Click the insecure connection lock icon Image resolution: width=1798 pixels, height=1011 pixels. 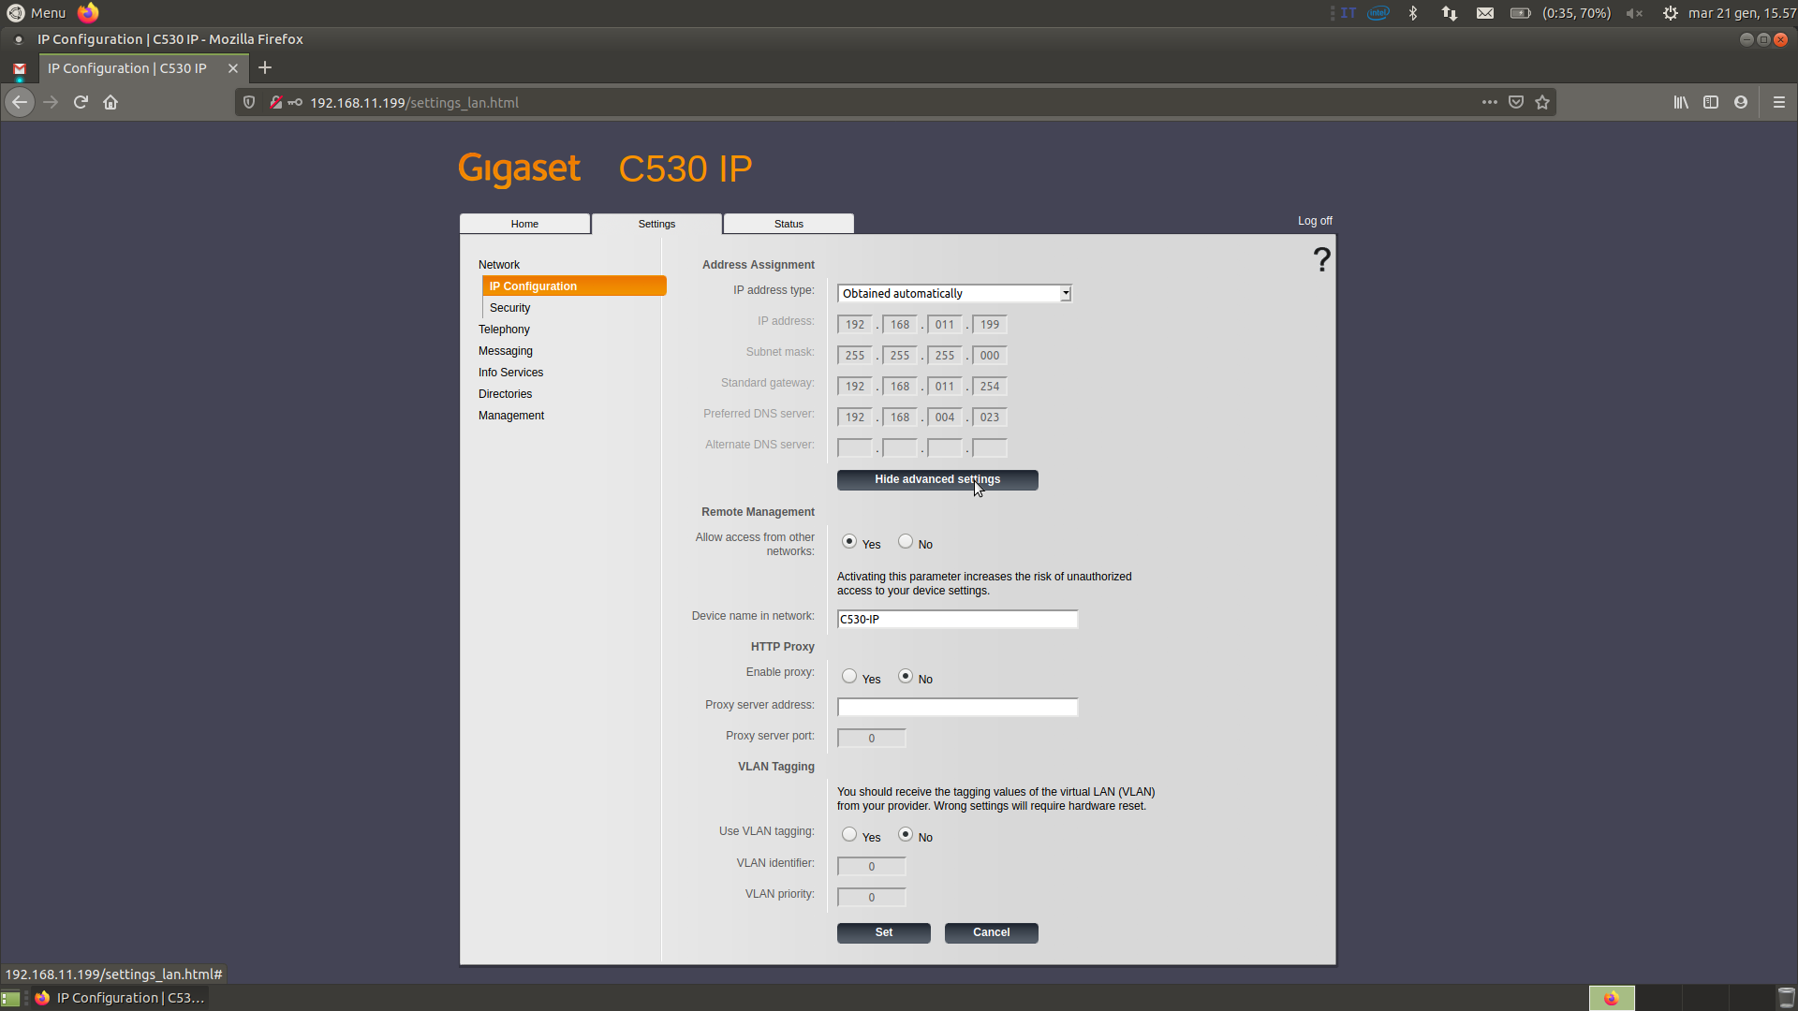(x=275, y=102)
